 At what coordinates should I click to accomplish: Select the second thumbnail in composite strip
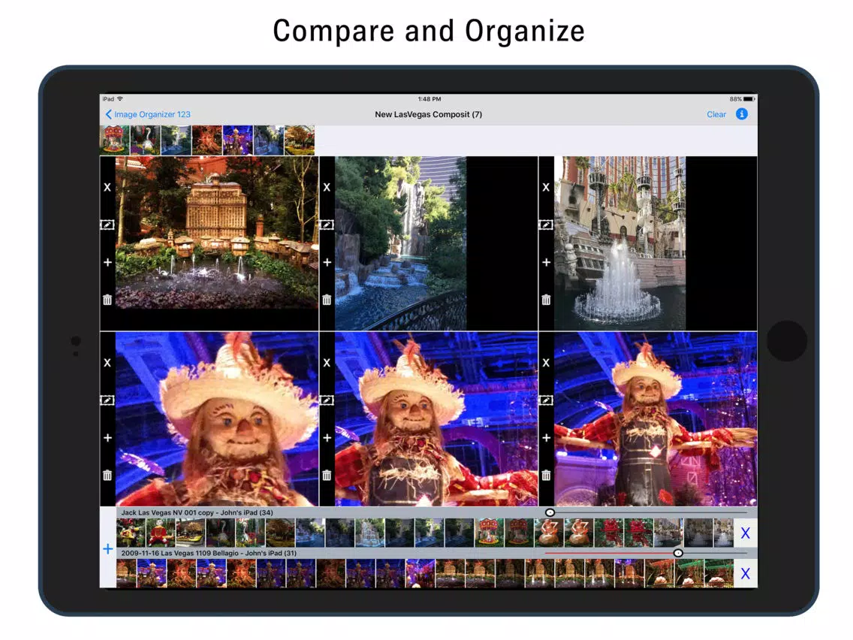(145, 140)
